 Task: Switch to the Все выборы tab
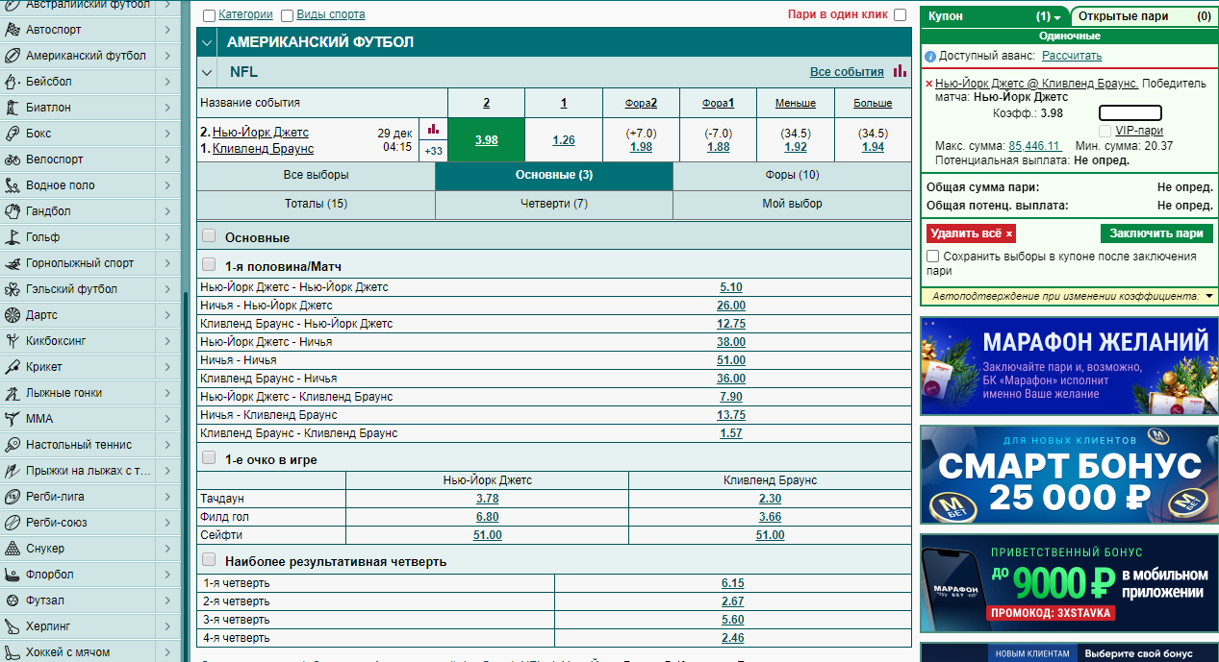[317, 176]
